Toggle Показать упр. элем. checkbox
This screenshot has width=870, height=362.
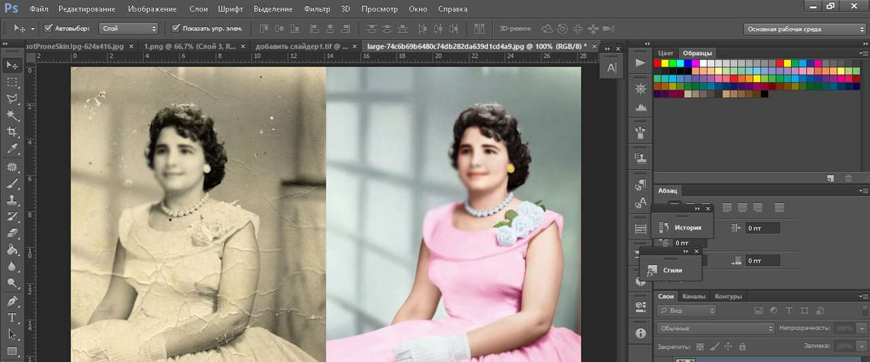pos(175,29)
